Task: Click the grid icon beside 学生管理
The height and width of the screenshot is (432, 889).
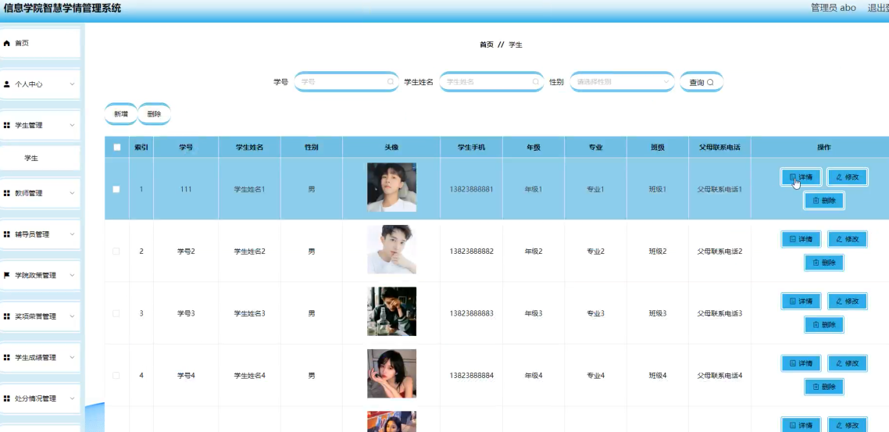Action: pos(7,125)
